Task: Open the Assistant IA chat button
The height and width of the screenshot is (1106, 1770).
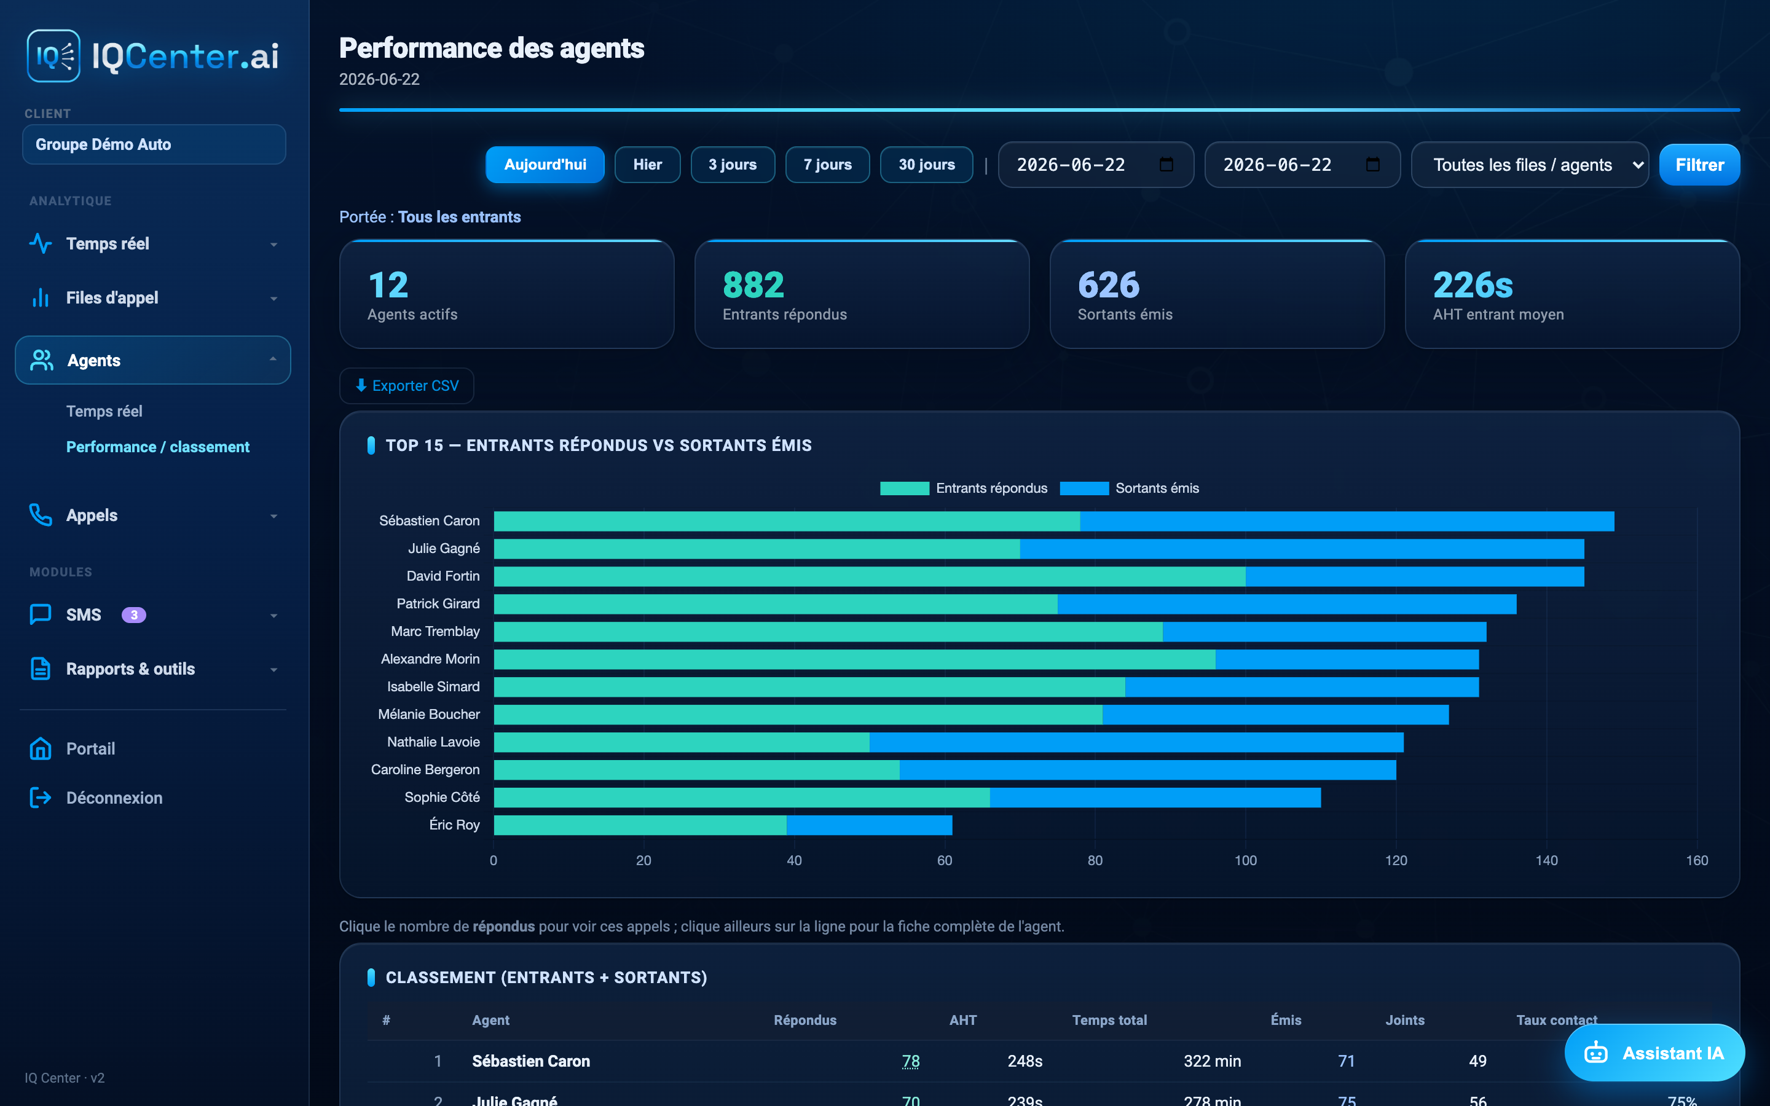Action: (x=1654, y=1053)
